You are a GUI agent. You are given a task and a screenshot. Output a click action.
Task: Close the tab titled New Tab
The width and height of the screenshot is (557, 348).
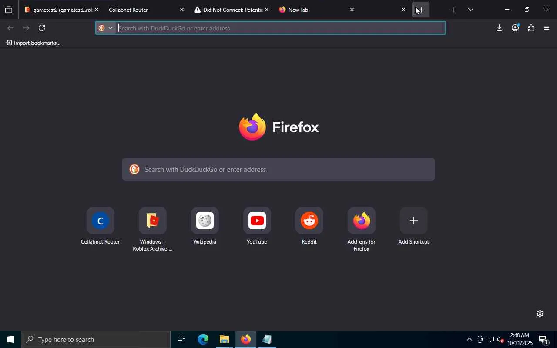coord(352,10)
